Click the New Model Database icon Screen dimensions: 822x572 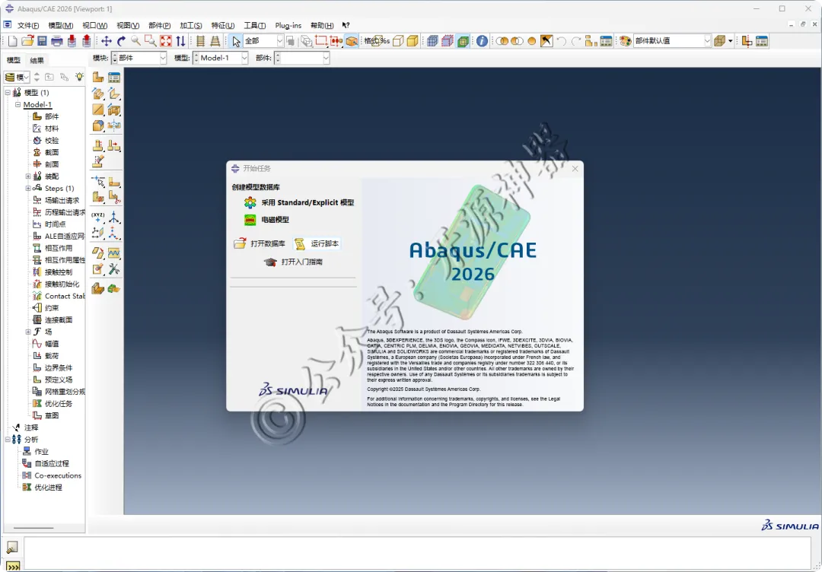(x=13, y=41)
